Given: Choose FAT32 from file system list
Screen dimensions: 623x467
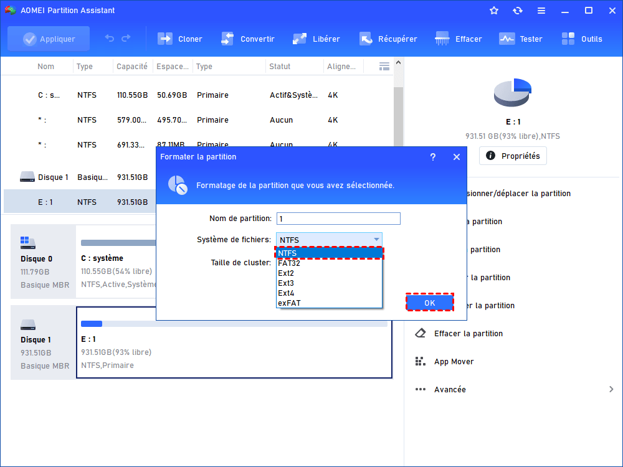Looking at the screenshot, I should [330, 263].
